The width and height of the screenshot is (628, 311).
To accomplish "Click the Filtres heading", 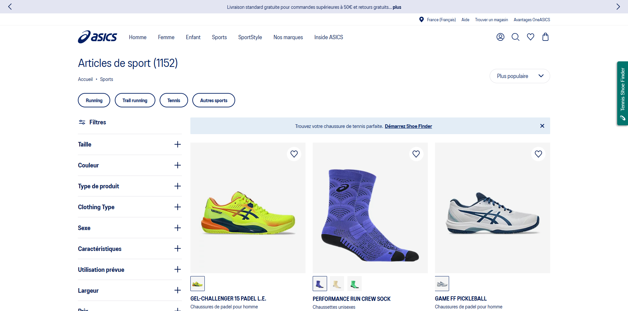I will (x=97, y=122).
